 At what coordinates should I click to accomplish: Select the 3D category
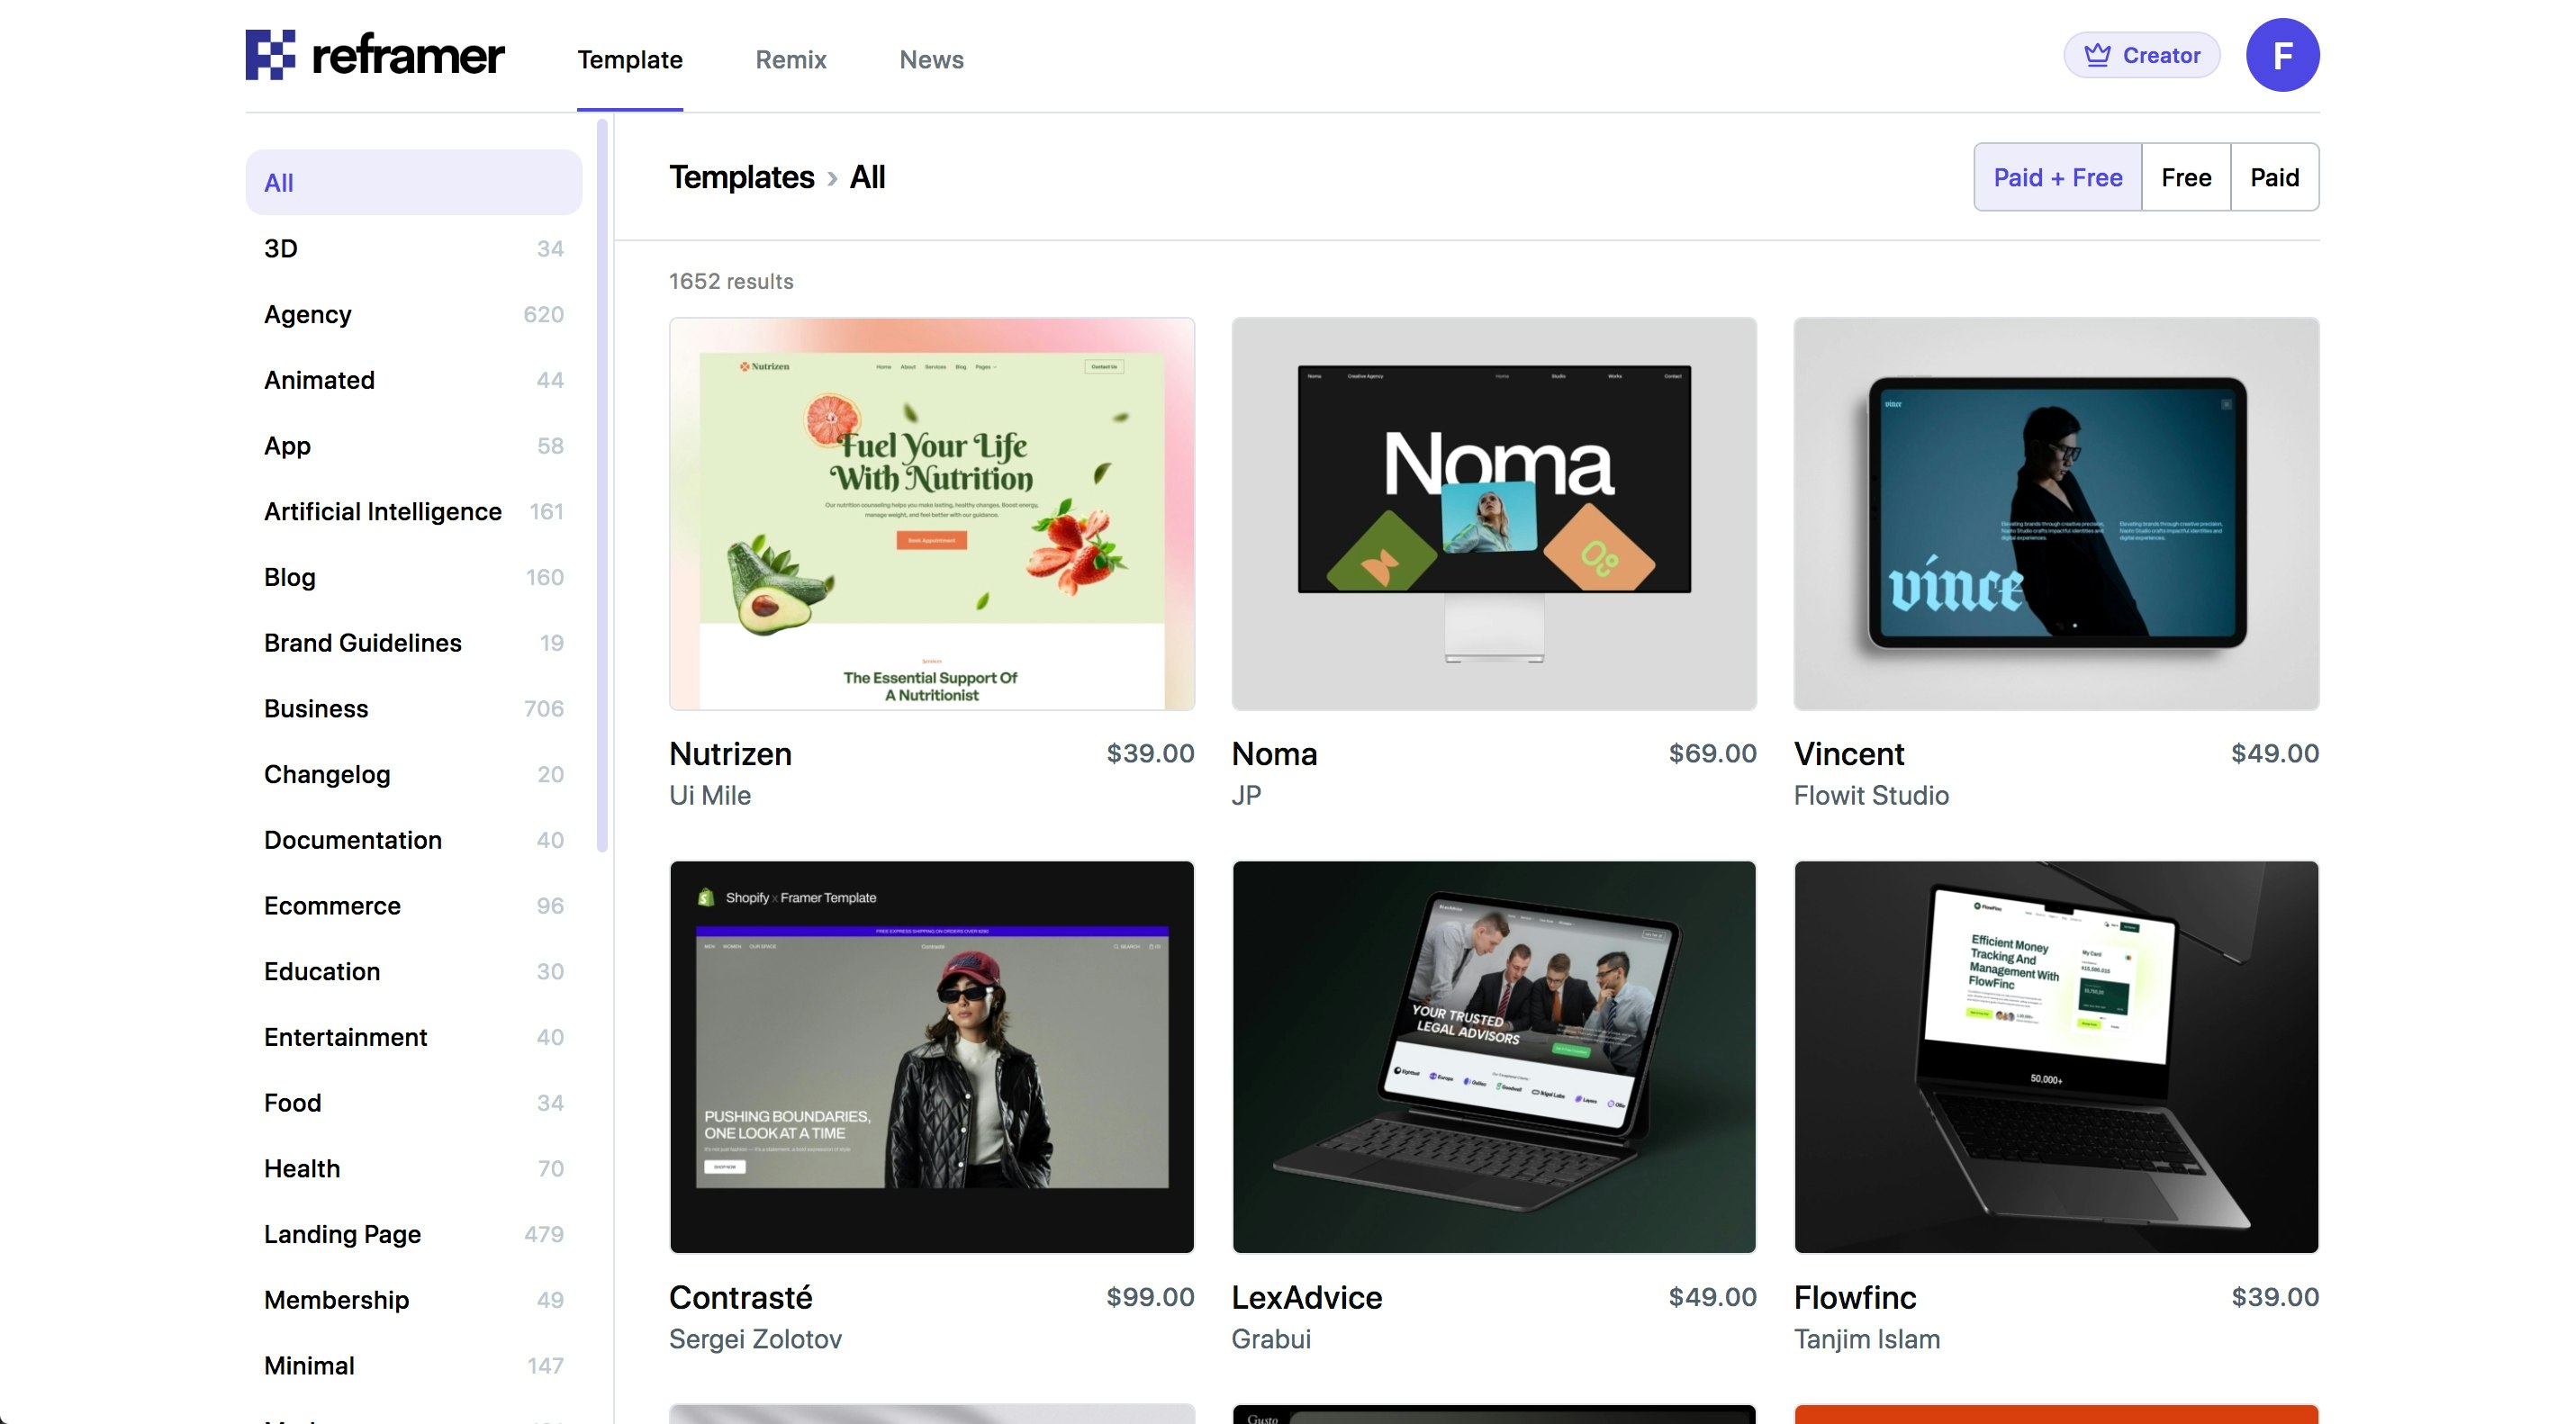coord(413,248)
